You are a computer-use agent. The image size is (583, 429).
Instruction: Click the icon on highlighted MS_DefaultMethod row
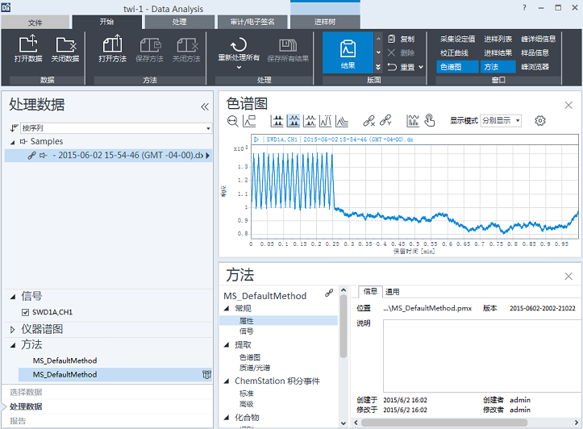click(x=206, y=374)
